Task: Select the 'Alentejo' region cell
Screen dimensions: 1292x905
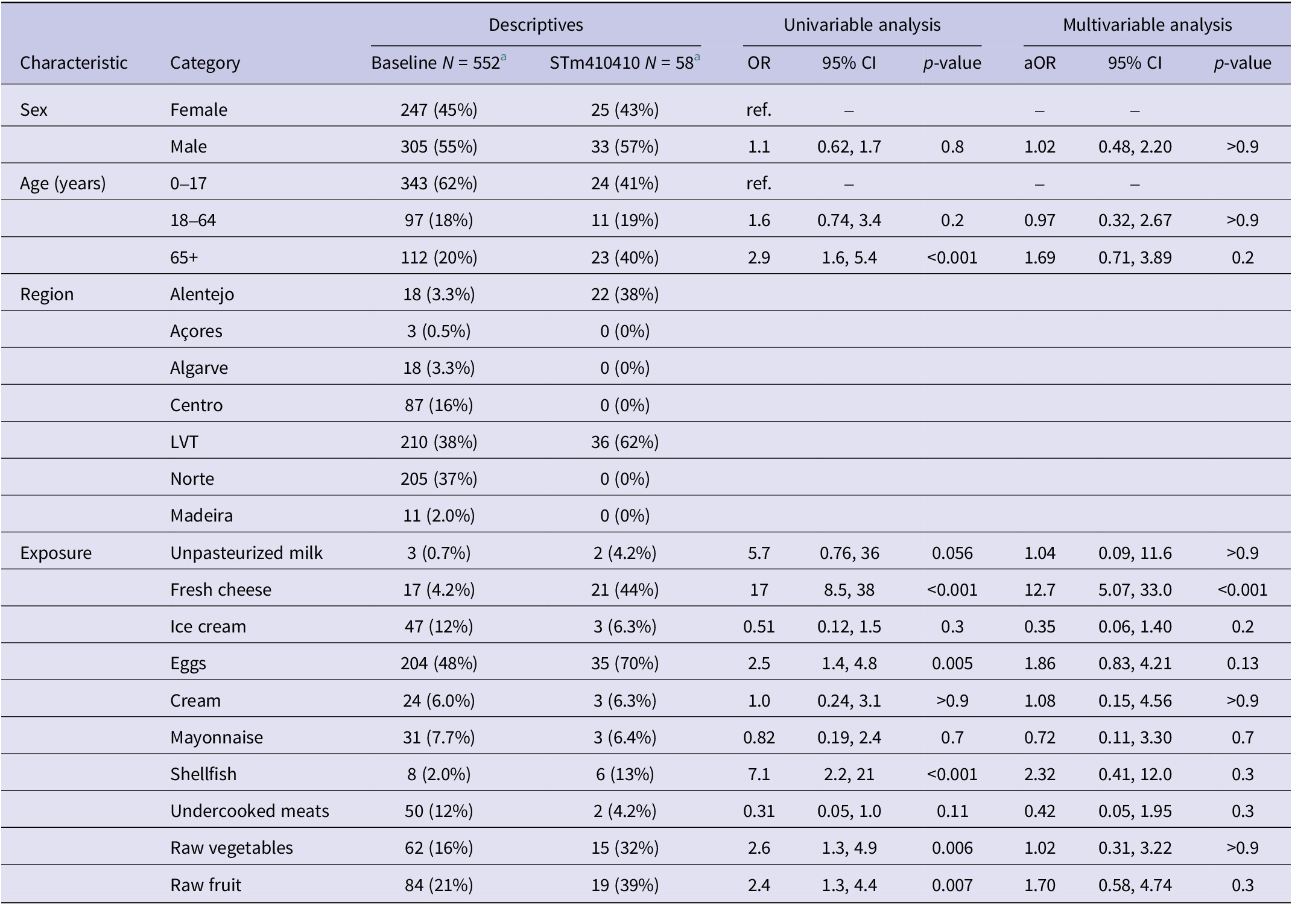Action: (202, 294)
